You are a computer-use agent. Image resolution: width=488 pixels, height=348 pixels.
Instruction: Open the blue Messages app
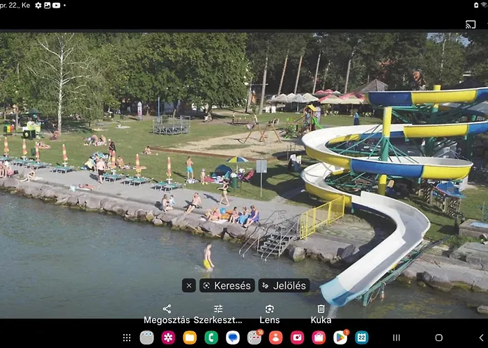click(x=233, y=338)
